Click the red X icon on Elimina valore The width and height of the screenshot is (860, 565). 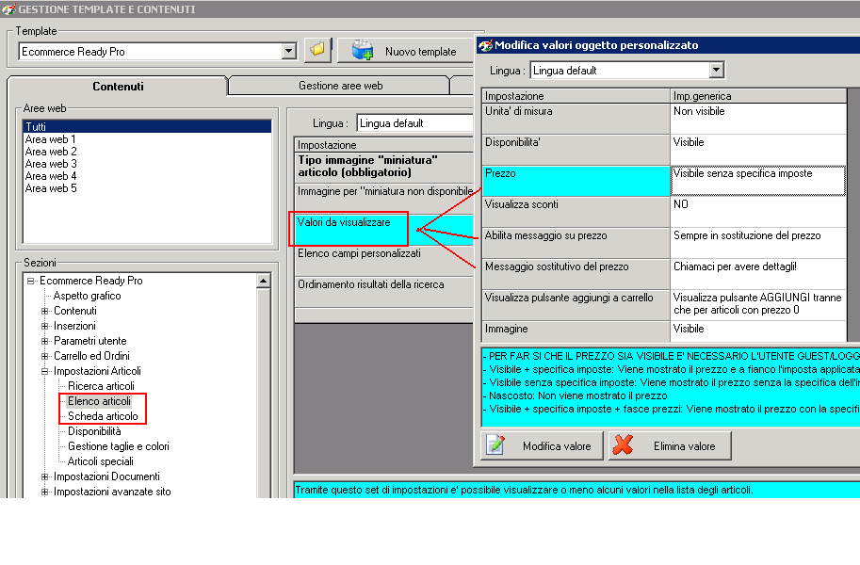(x=623, y=445)
